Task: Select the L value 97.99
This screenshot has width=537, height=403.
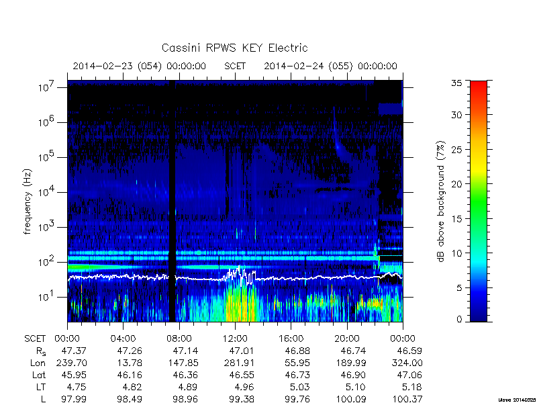Action: [x=74, y=399]
